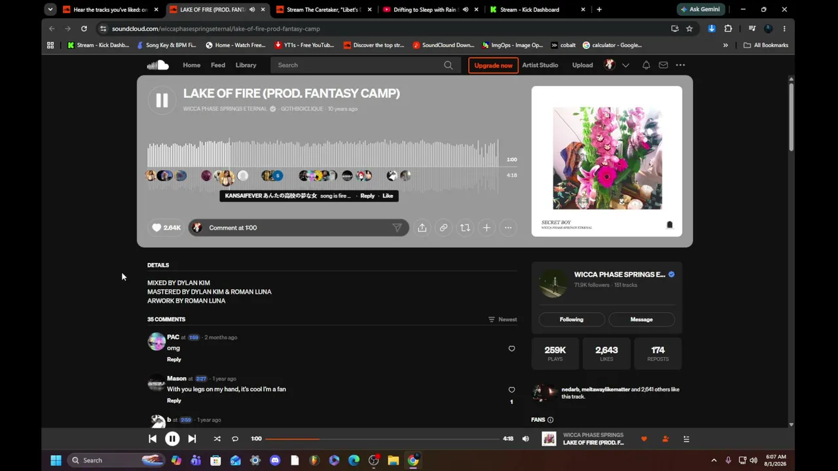The height and width of the screenshot is (471, 838).
Task: Expand the user profile menu chevron
Action: 626,65
